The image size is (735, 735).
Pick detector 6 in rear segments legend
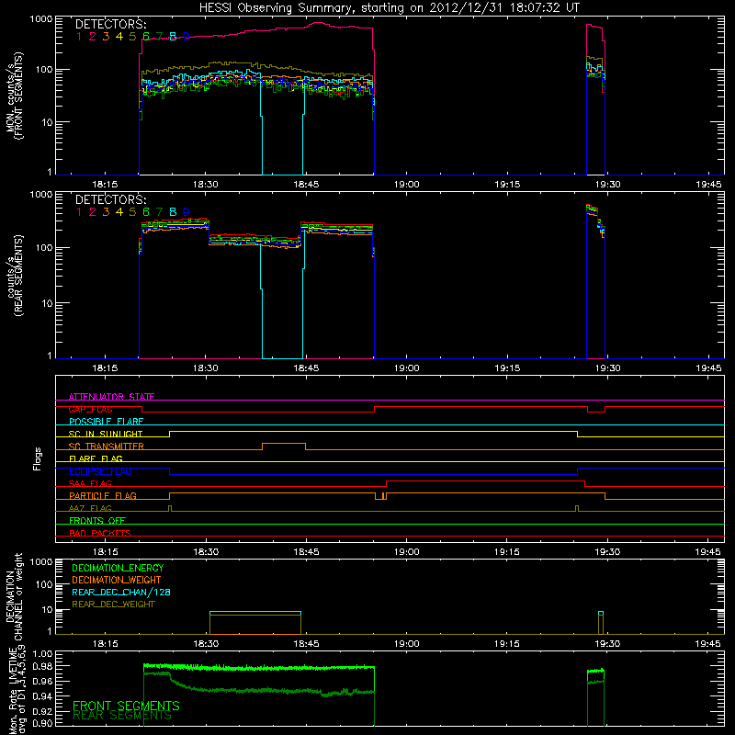146,212
